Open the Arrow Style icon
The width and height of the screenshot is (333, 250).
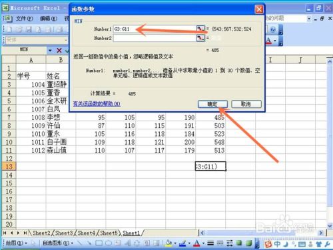point(230,243)
